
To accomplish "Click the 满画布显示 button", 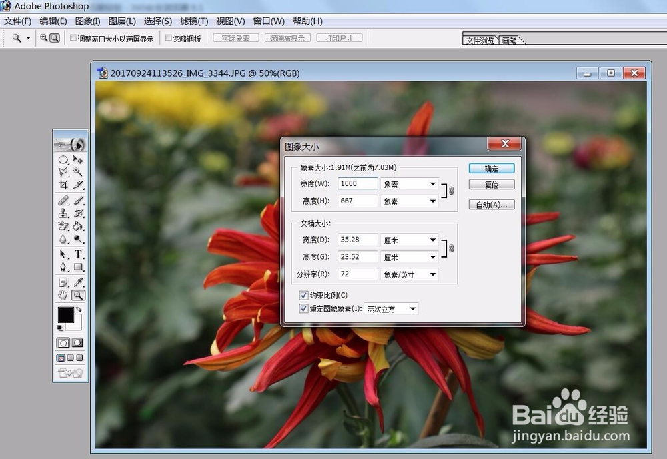I will [287, 38].
